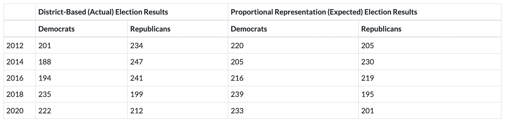Click the 2020 row label
Viewport: 506px width, 123px height.
click(x=15, y=111)
